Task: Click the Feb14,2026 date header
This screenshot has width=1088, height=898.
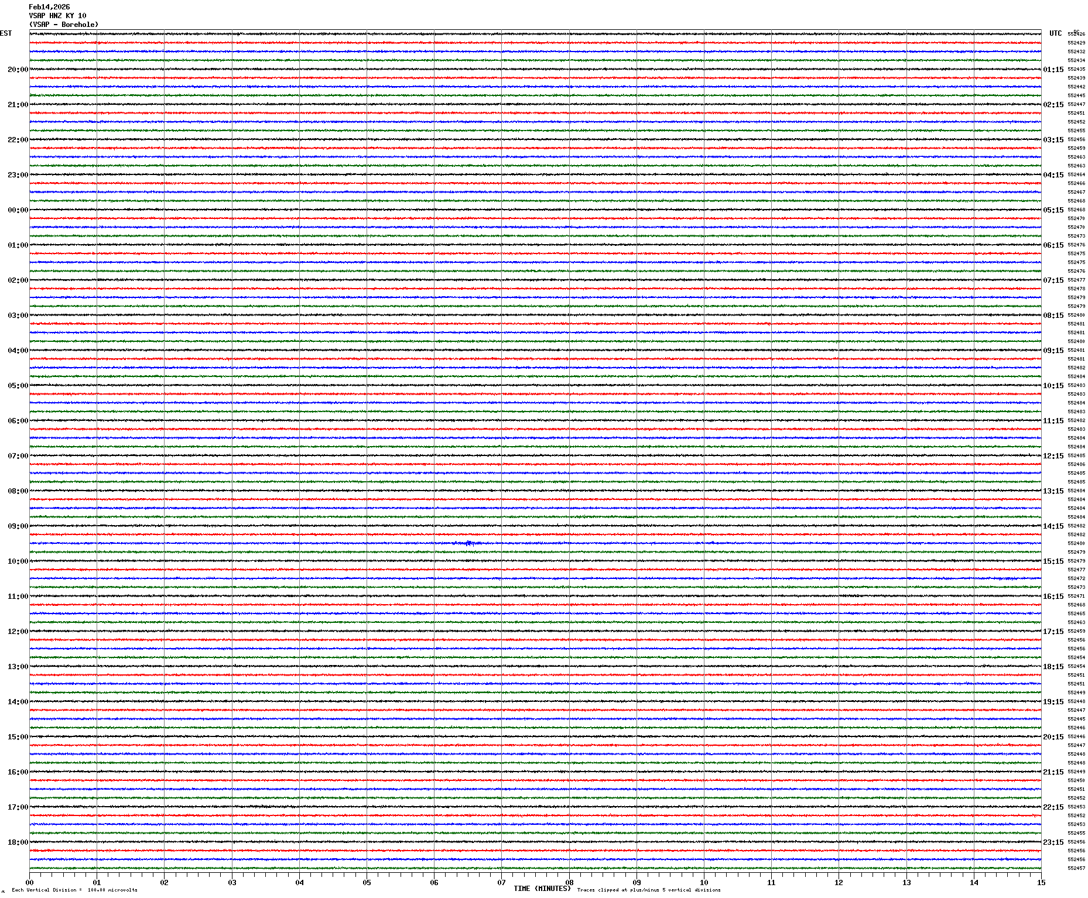Action: click(x=49, y=7)
